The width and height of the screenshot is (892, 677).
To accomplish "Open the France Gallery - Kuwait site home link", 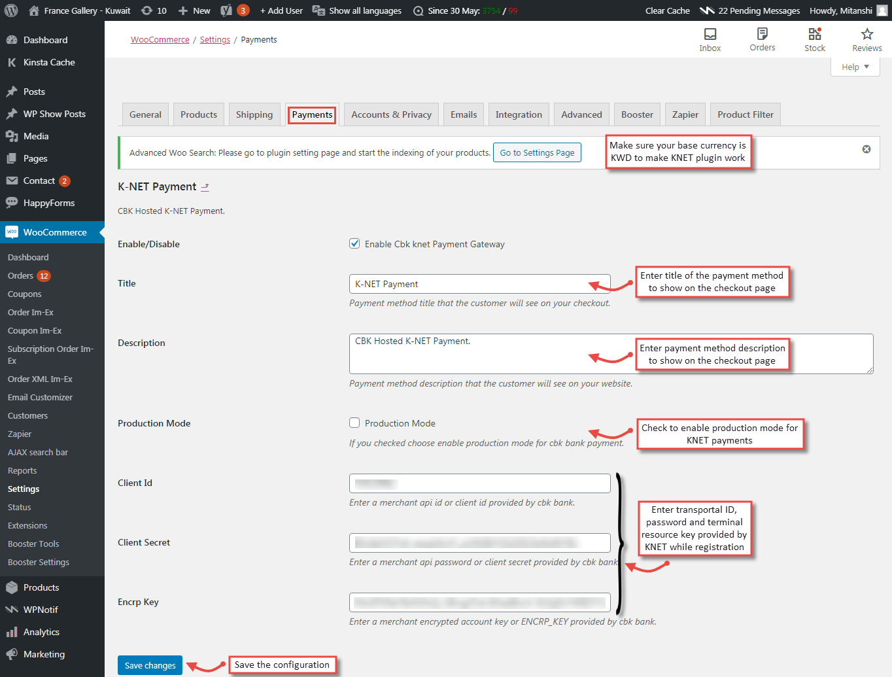I will (x=79, y=10).
